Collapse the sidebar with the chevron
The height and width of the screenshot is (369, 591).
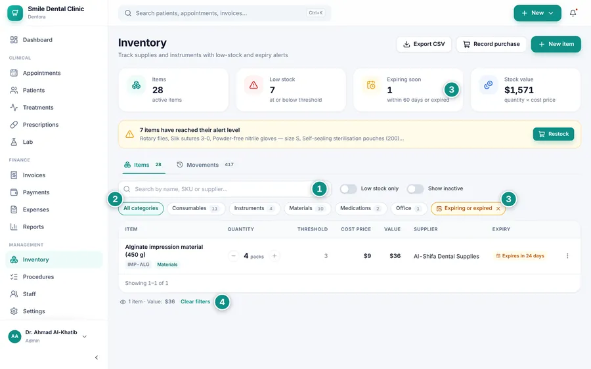click(x=97, y=357)
